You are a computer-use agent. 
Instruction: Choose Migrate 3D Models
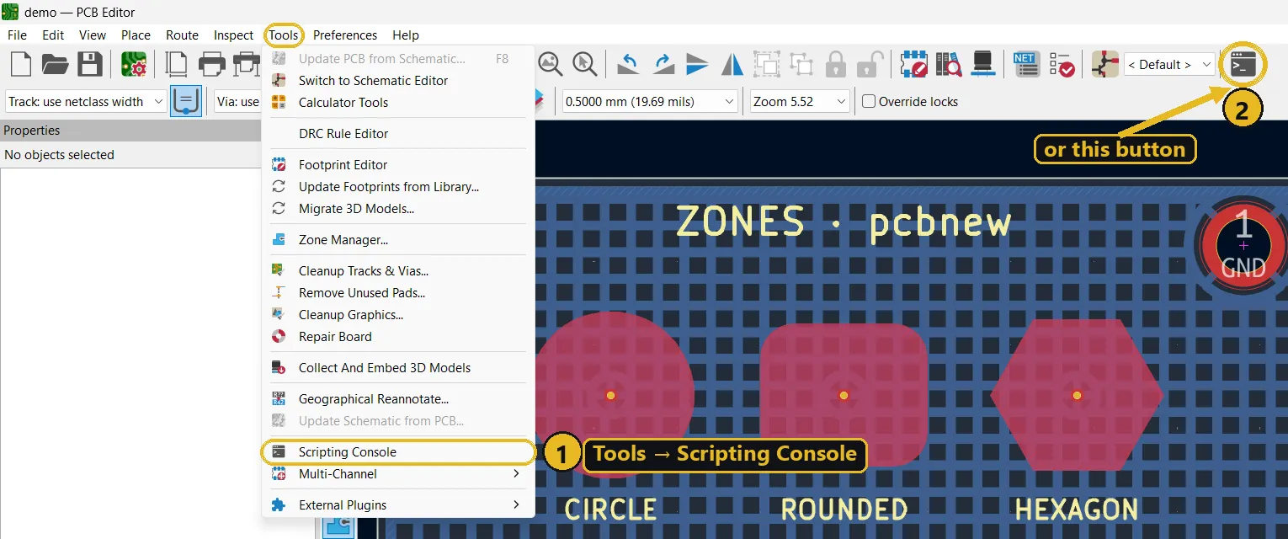(x=398, y=209)
